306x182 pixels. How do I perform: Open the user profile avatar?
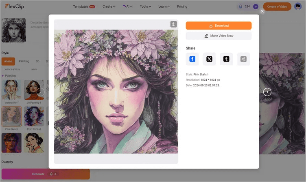point(298,6)
